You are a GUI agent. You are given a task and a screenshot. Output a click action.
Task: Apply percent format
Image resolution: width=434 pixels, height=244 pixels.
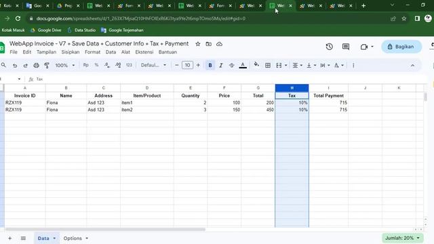click(96, 65)
